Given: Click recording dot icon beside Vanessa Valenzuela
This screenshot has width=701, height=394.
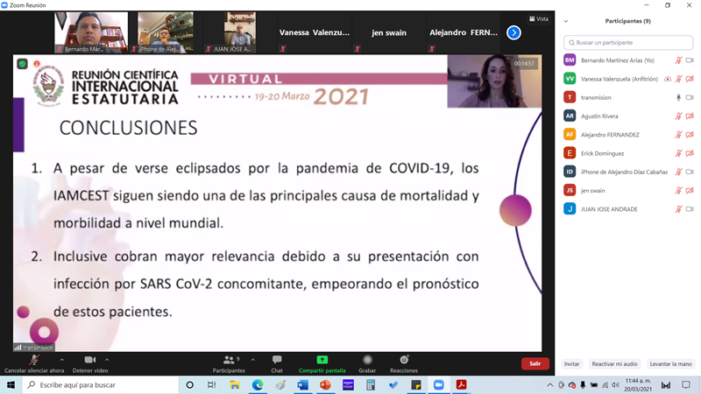Looking at the screenshot, I should (x=668, y=79).
